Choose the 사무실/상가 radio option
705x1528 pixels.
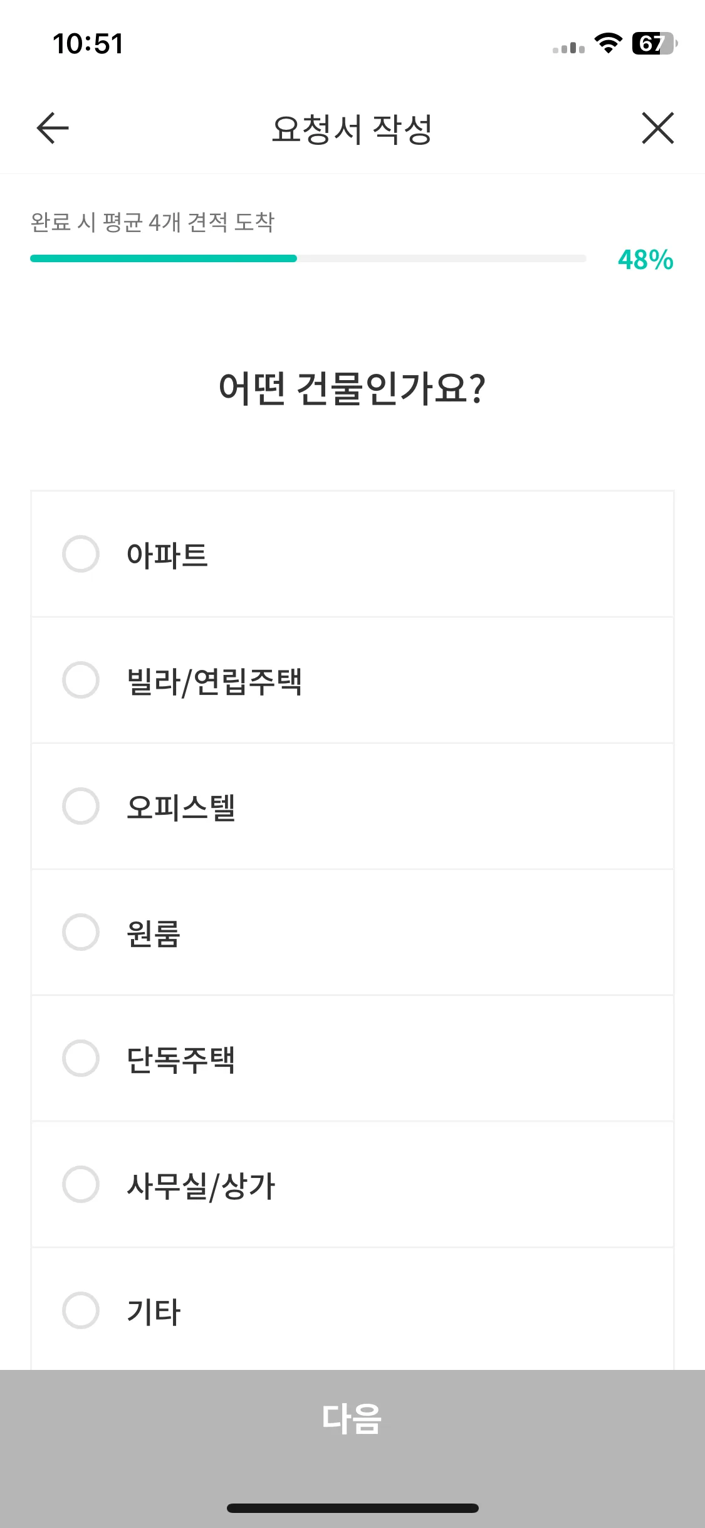[81, 1184]
